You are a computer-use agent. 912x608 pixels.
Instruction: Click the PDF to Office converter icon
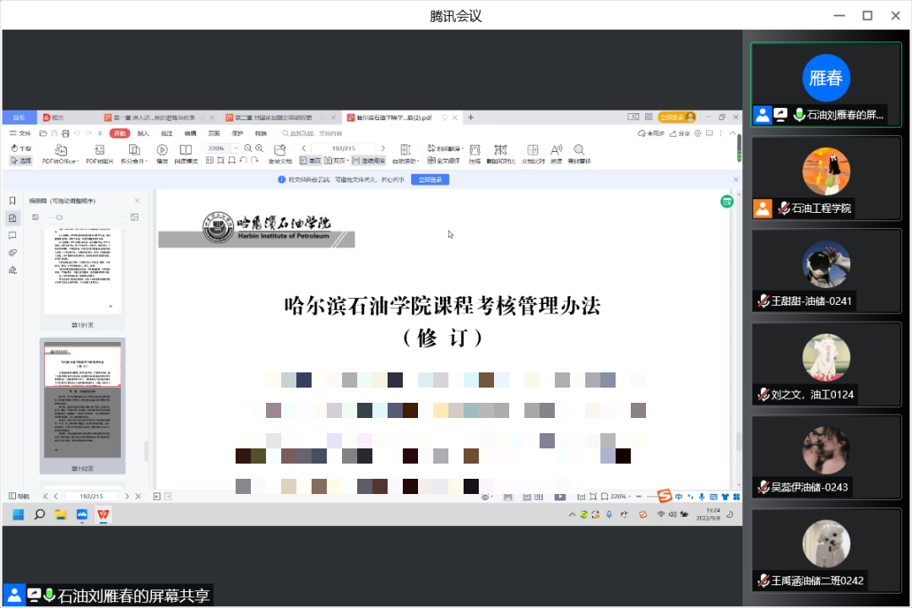(x=60, y=150)
